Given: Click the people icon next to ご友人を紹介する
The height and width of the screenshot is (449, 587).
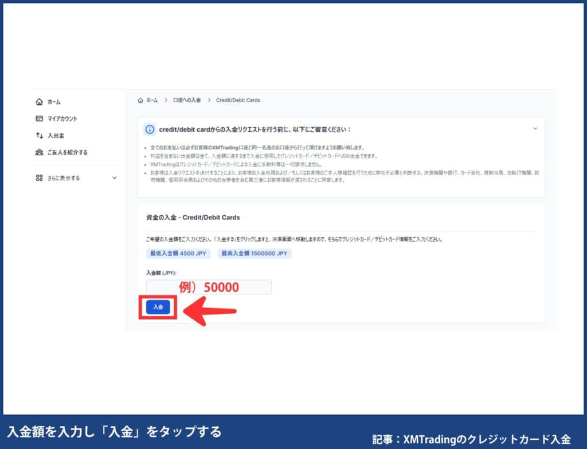Looking at the screenshot, I should pyautogui.click(x=40, y=152).
